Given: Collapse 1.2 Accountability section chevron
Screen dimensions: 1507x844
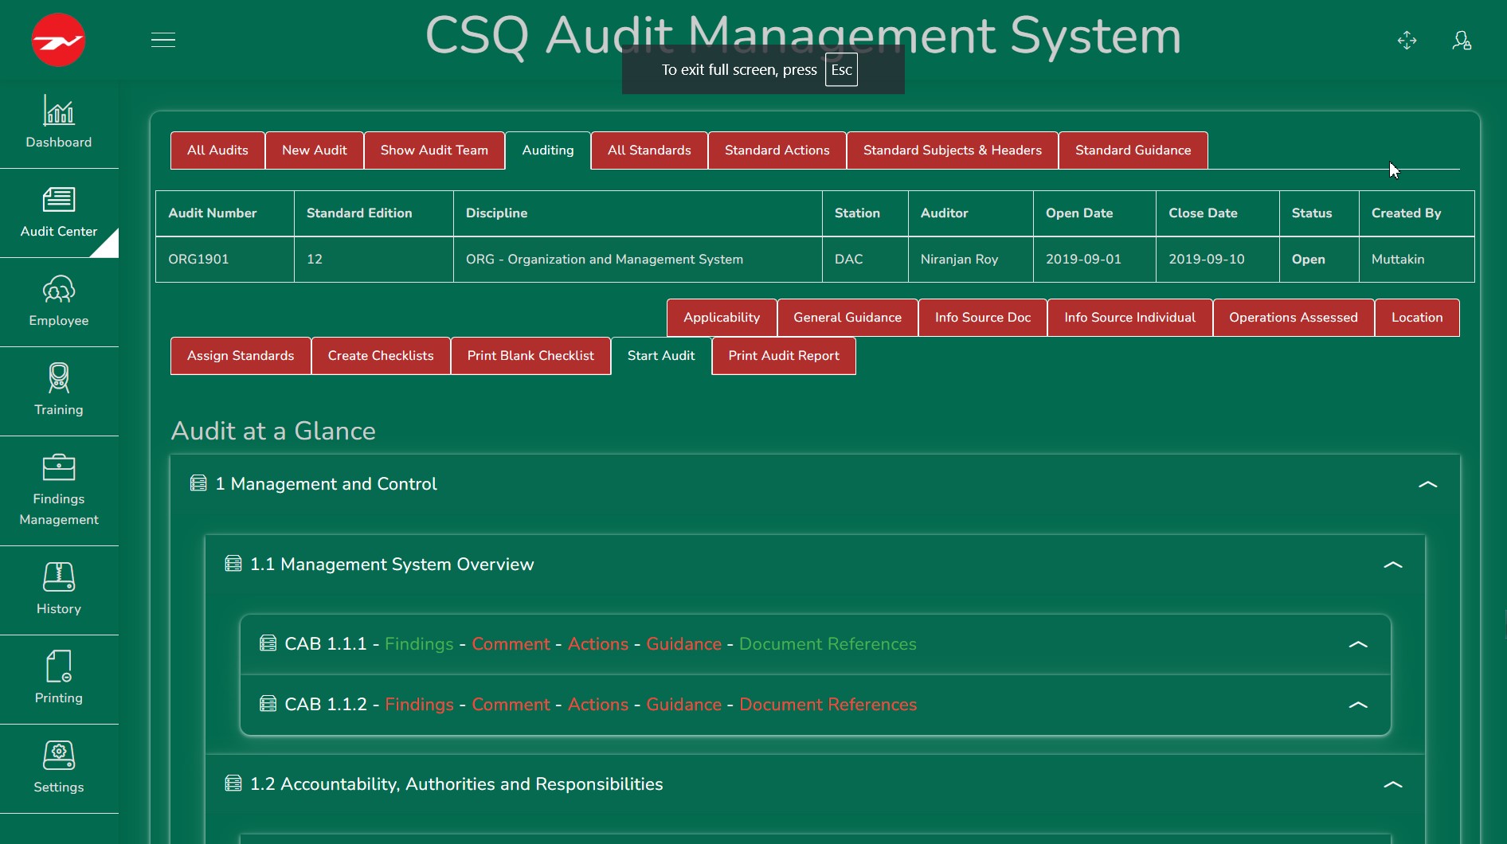Looking at the screenshot, I should coord(1393,784).
